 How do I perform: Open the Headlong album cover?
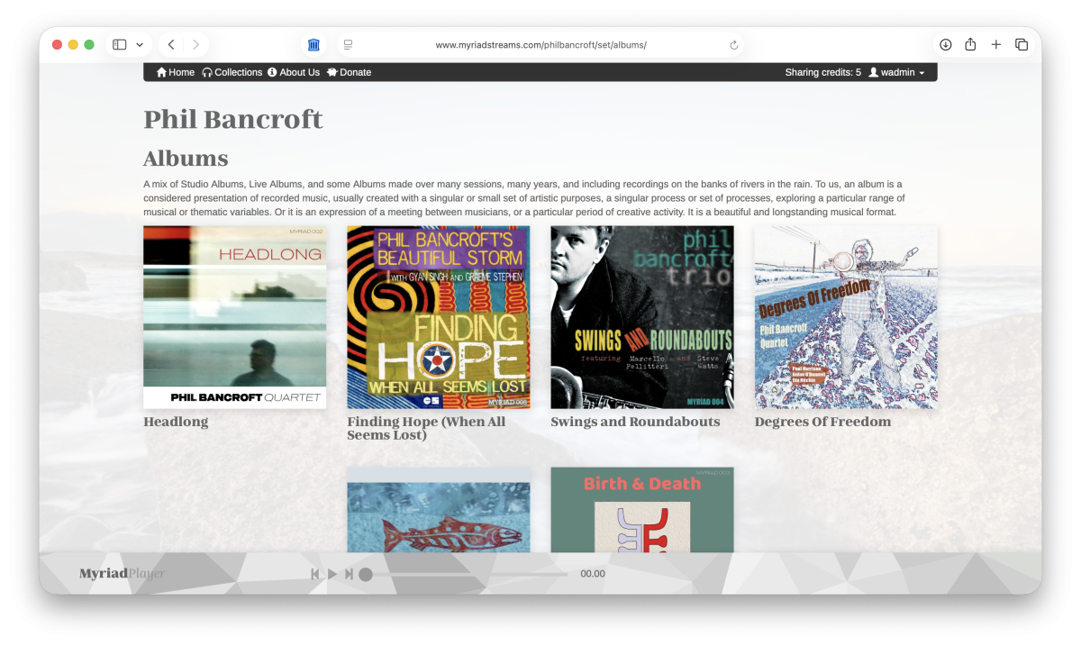click(234, 317)
